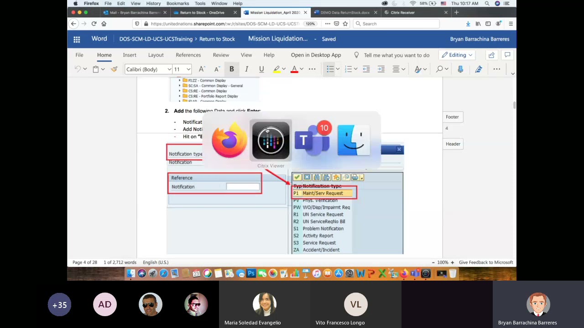Image resolution: width=584 pixels, height=328 pixels.
Task: Open the File tab in Word
Action: [x=79, y=55]
